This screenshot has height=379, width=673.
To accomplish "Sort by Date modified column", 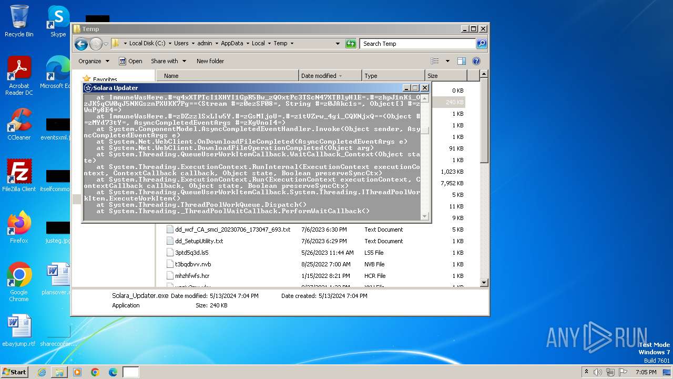I will coord(330,76).
